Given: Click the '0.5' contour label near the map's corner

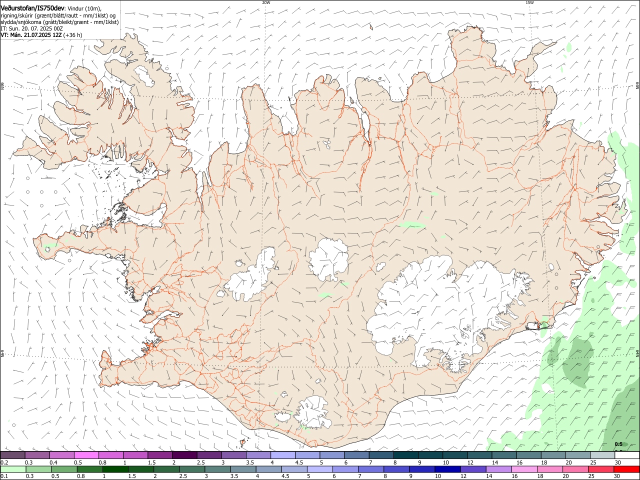Looking at the screenshot, I should pyautogui.click(x=618, y=444).
